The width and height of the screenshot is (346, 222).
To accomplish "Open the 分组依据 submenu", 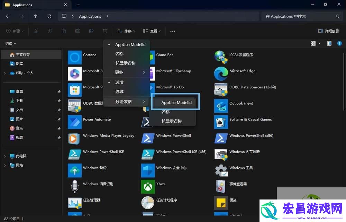I will [x=127, y=101].
